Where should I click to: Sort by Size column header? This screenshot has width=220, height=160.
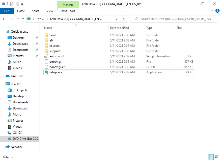pyautogui.click(x=179, y=28)
